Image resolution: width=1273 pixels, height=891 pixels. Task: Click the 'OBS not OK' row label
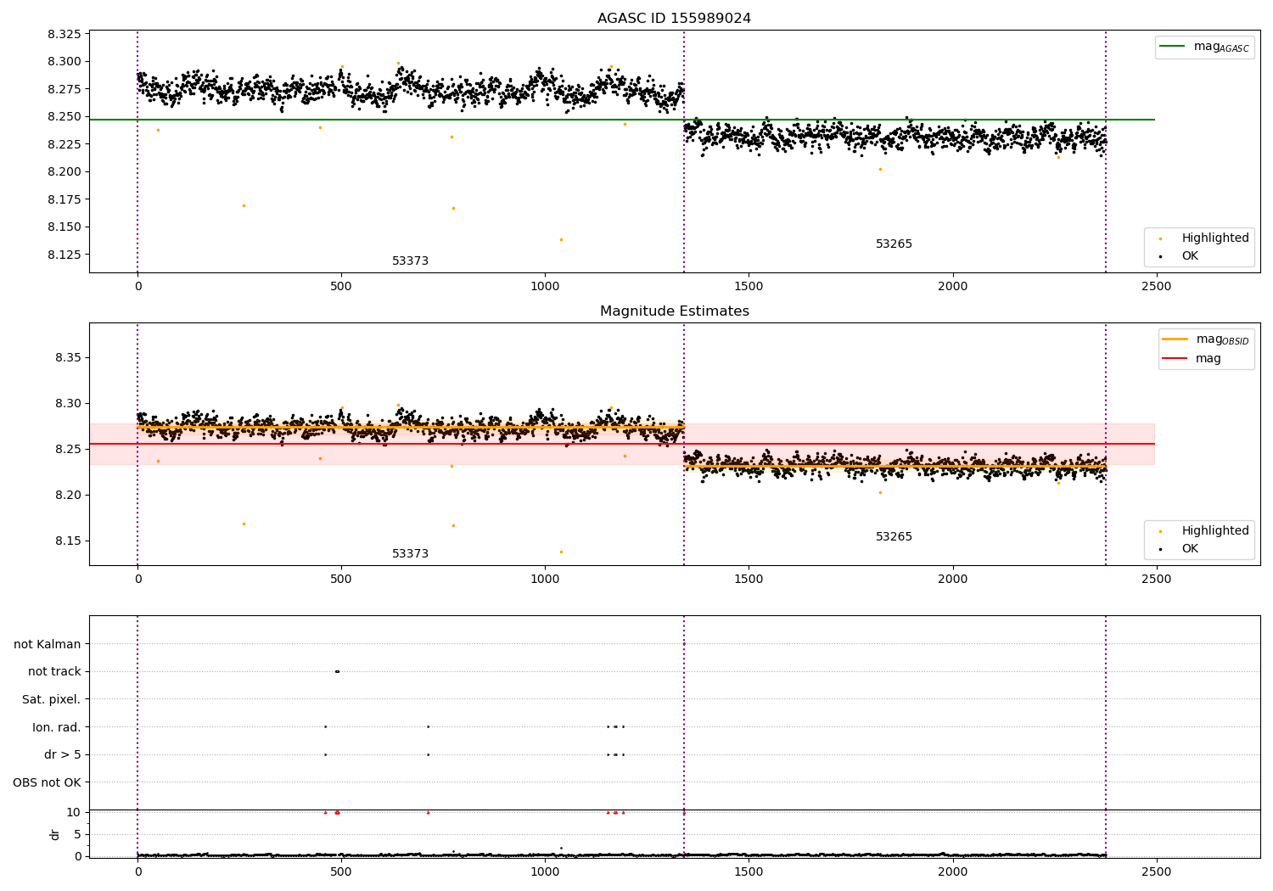pyautogui.click(x=47, y=782)
